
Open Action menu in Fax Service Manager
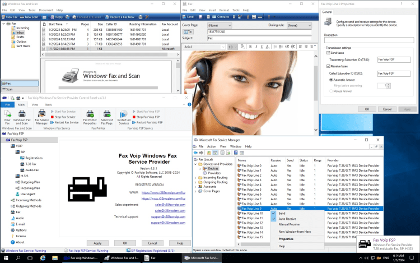click(211, 147)
